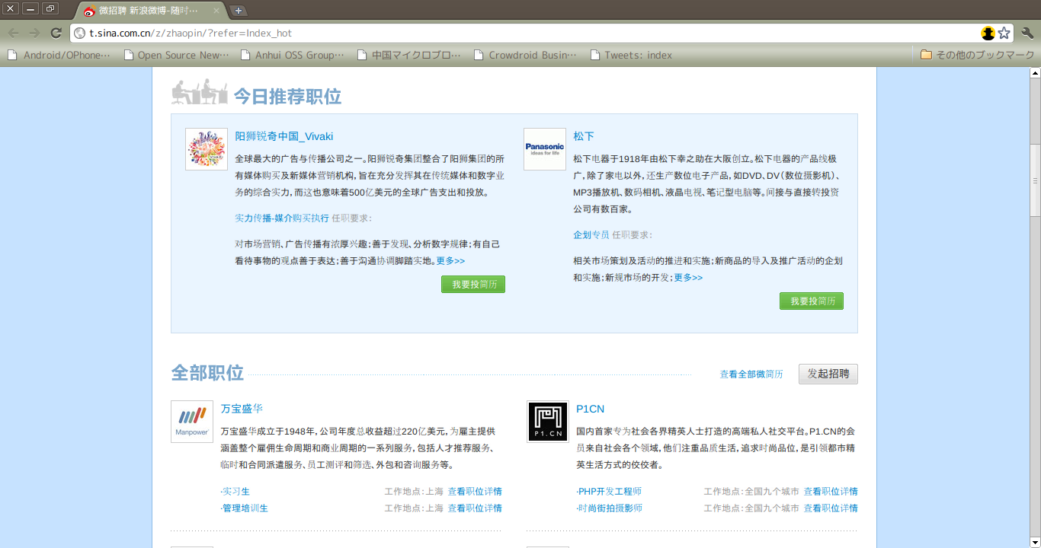Screen dimensions: 1041x548
Task: Click 我要投简历 button for 松下
Action: 812,301
